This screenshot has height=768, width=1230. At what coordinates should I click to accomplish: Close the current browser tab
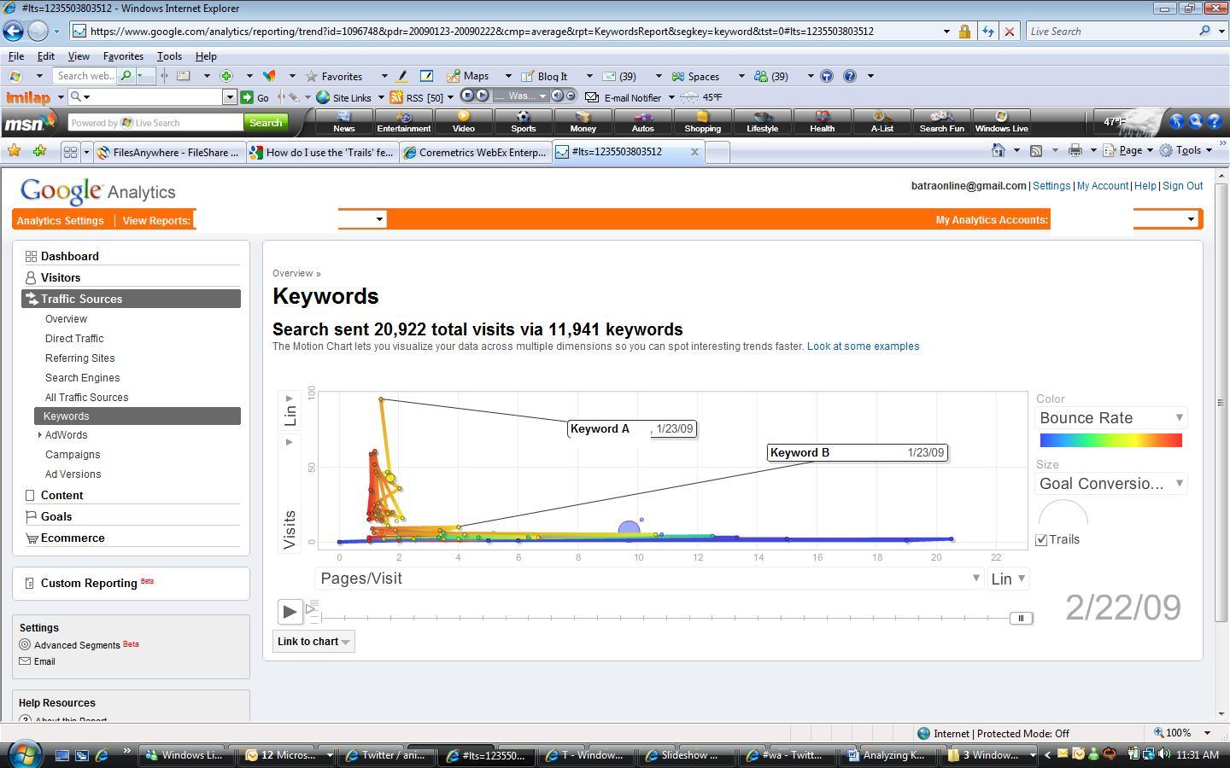[x=694, y=152]
